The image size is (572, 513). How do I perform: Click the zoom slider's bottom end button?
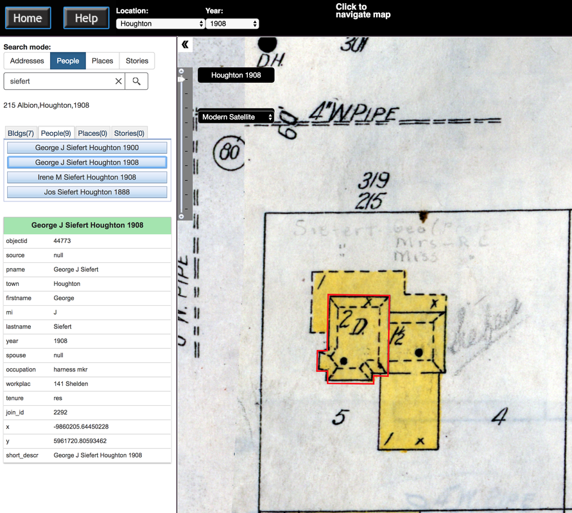tap(181, 217)
